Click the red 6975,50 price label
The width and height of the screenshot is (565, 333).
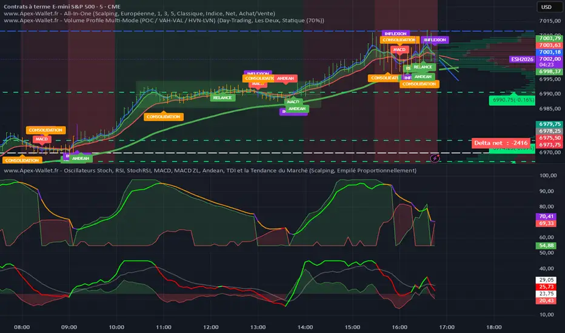tap(550, 138)
